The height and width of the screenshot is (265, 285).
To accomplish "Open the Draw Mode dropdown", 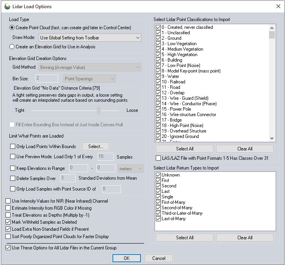I will point(90,37).
